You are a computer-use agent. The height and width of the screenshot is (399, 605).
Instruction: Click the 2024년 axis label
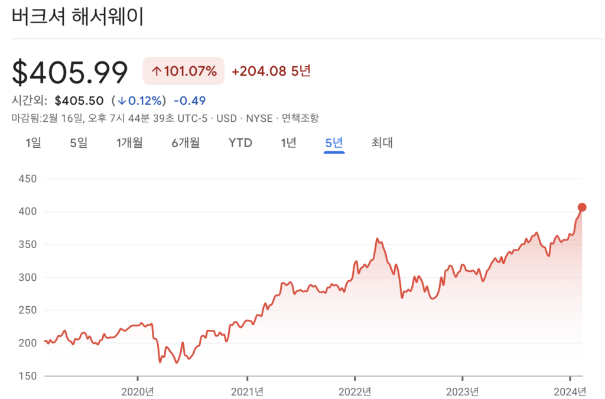[x=570, y=390]
